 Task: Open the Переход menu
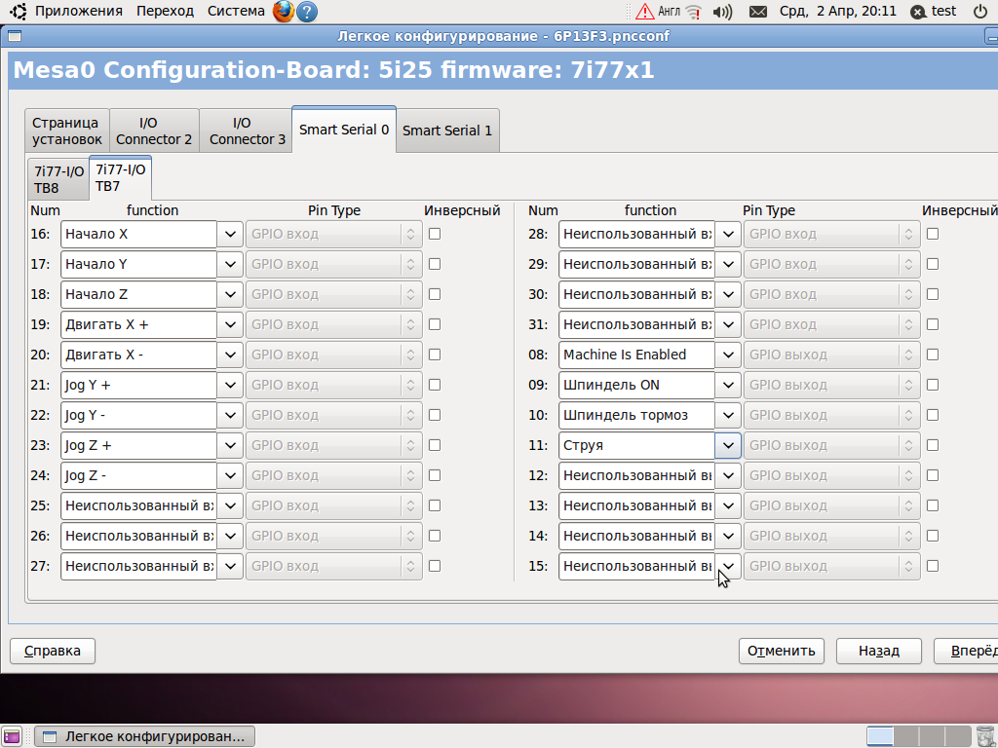coord(165,12)
